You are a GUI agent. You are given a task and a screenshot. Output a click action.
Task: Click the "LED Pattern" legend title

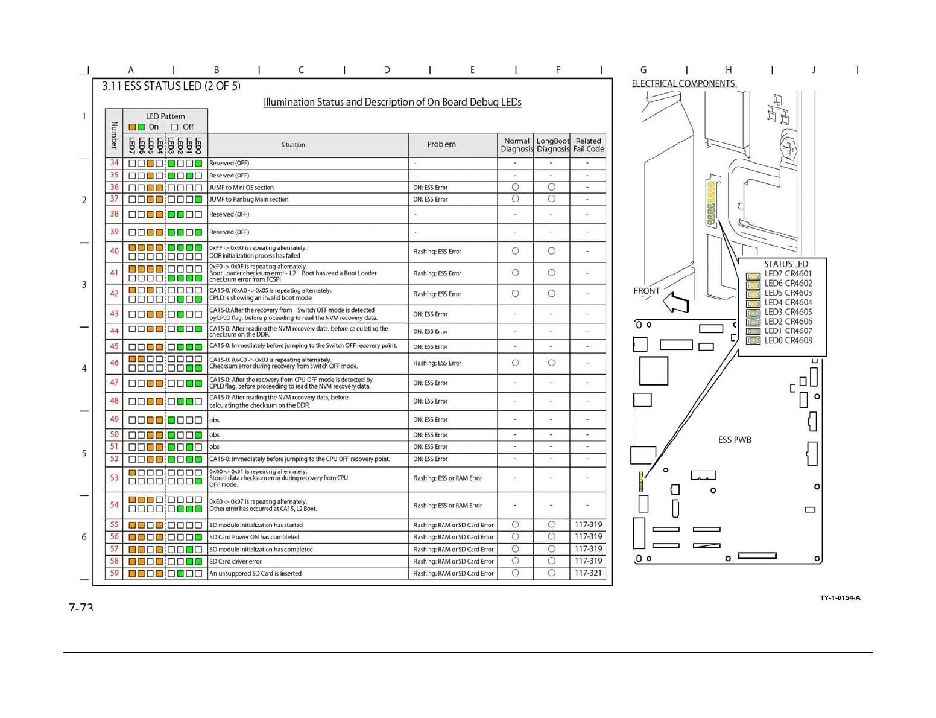(165, 116)
